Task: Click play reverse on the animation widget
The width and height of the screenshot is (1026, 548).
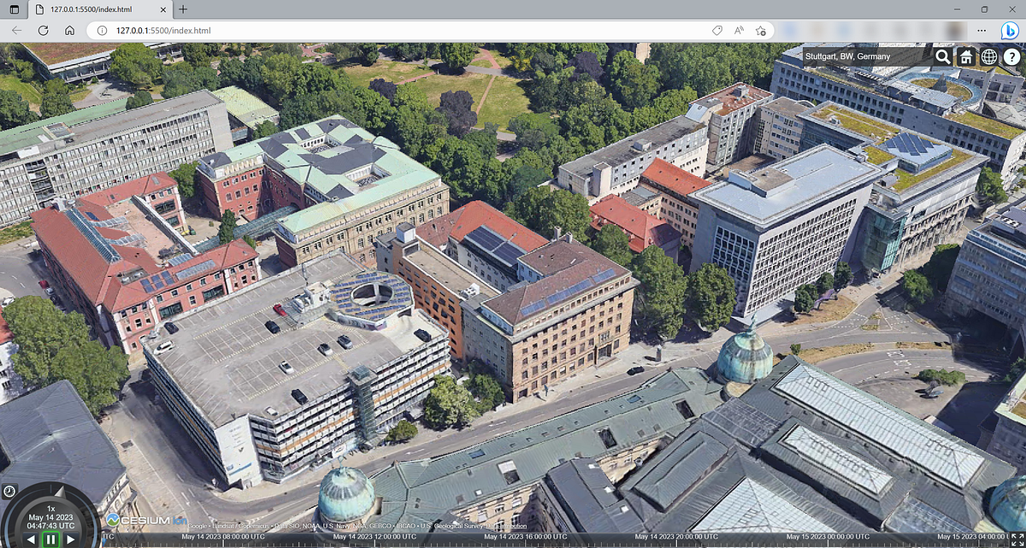Action: (x=30, y=539)
